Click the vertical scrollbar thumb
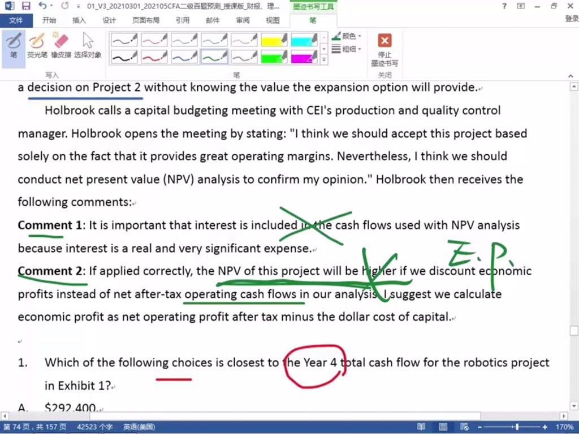This screenshot has width=579, height=434. [x=574, y=331]
